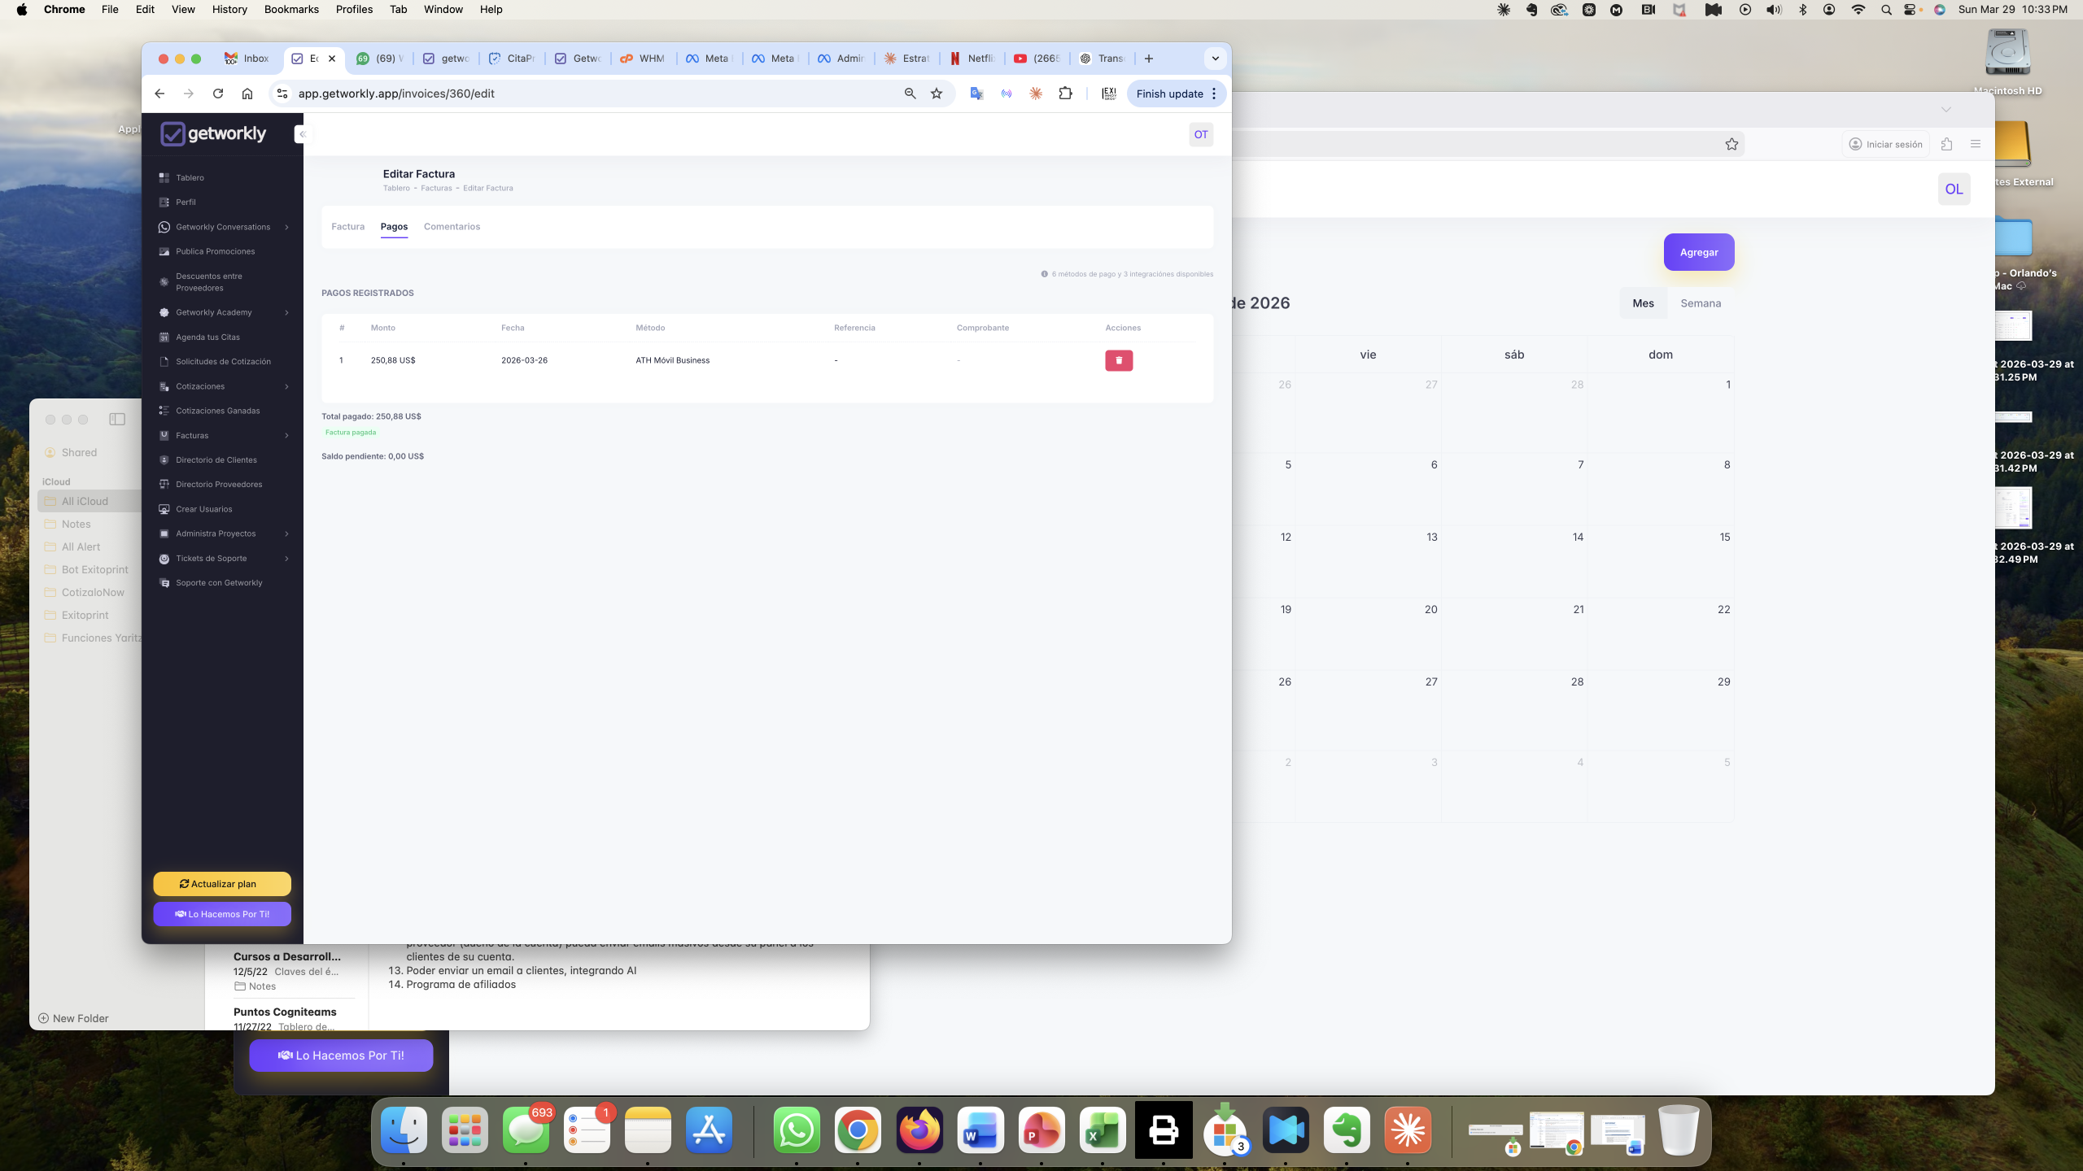This screenshot has height=1171, width=2083.
Task: Toggle calendar to Semana view
Action: point(1700,303)
